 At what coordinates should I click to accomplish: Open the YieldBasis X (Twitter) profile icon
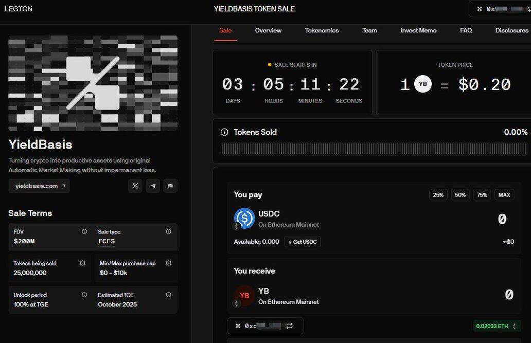coord(135,186)
